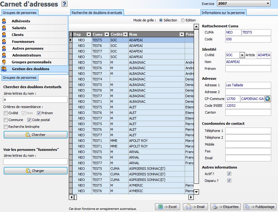This screenshot has height=212, width=278.
Task: Click the grid scroll up arrow
Action: (196, 27)
